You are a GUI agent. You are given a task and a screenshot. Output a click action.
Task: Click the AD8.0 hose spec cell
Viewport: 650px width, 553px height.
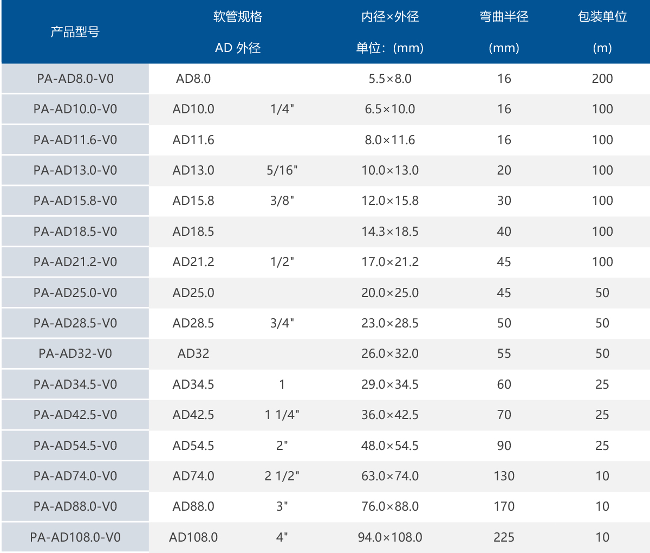pos(193,79)
